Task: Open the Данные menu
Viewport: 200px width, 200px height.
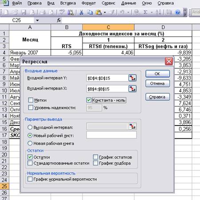Action: click(x=129, y=3)
